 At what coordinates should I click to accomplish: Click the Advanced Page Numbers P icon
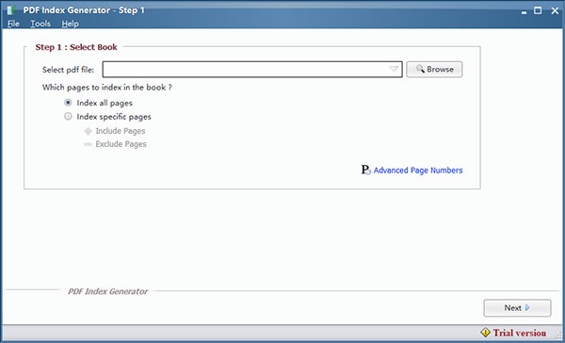click(365, 171)
